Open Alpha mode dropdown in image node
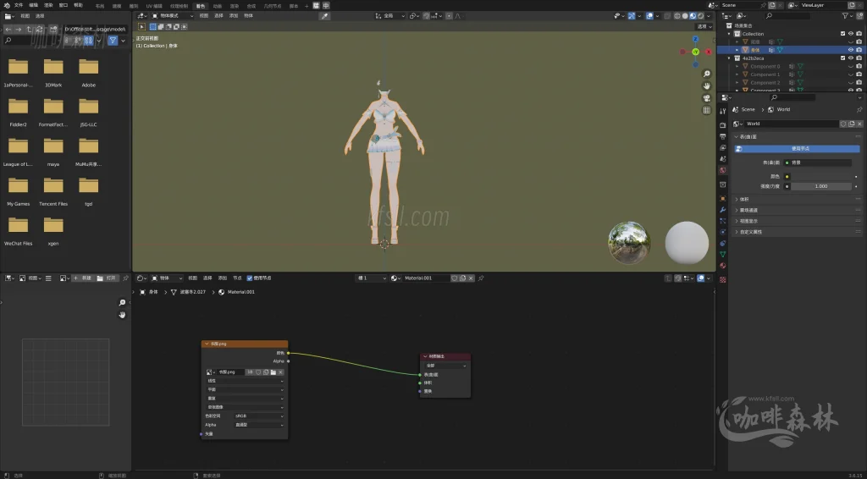Screen dimensions: 867x479 (259, 425)
